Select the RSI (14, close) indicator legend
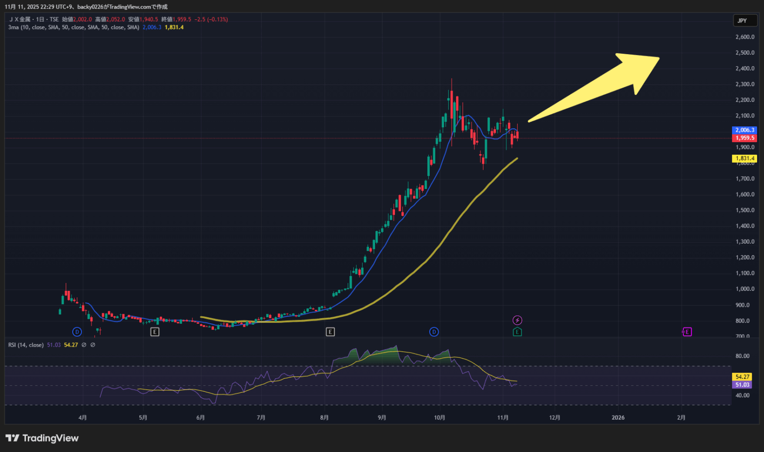Screen dimensions: 764x452 [26, 345]
